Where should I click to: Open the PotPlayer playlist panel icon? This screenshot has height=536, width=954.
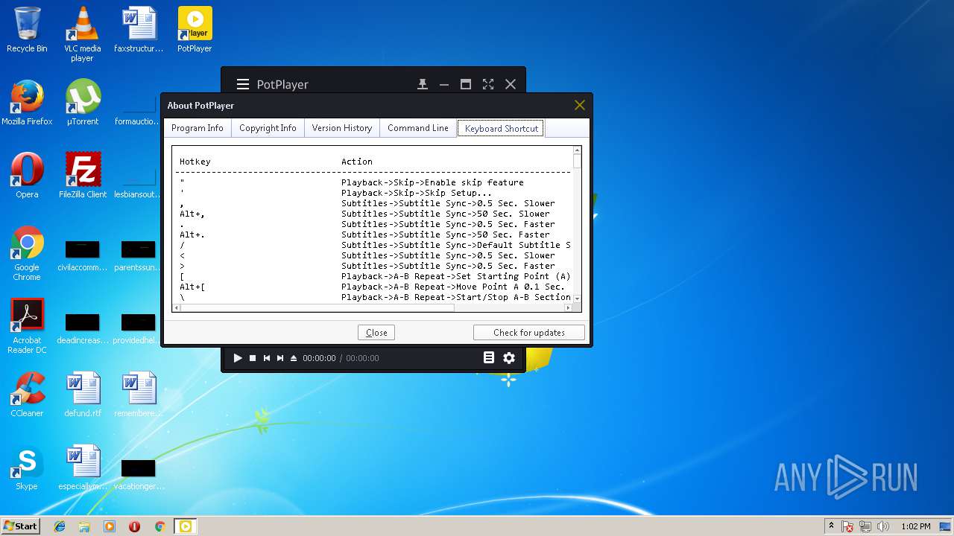(x=489, y=358)
